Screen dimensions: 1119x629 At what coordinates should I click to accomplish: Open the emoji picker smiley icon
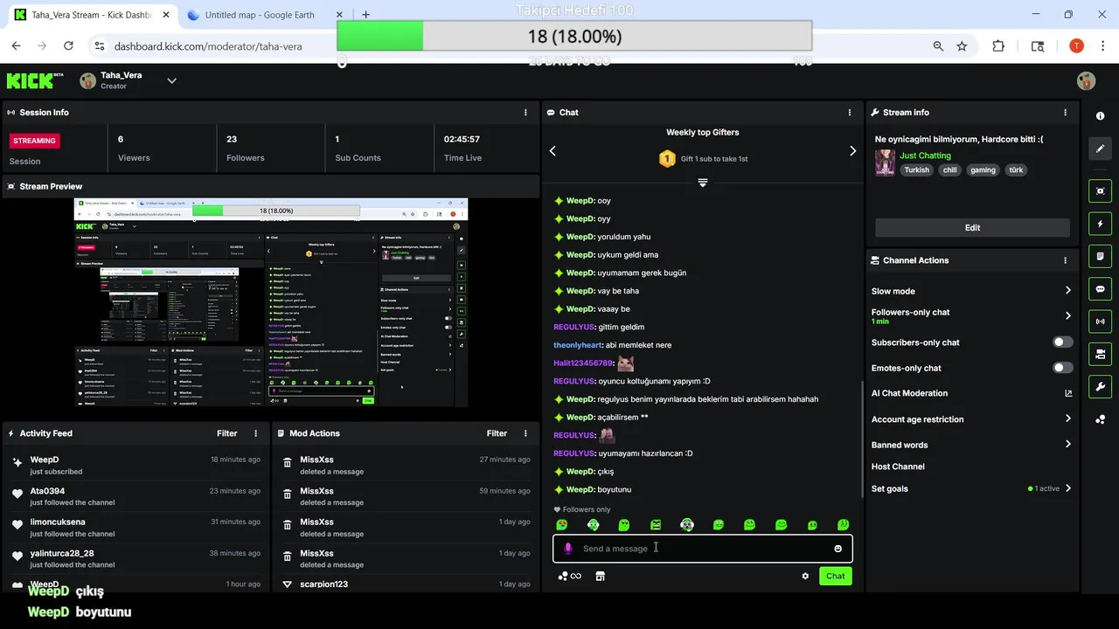(x=838, y=549)
